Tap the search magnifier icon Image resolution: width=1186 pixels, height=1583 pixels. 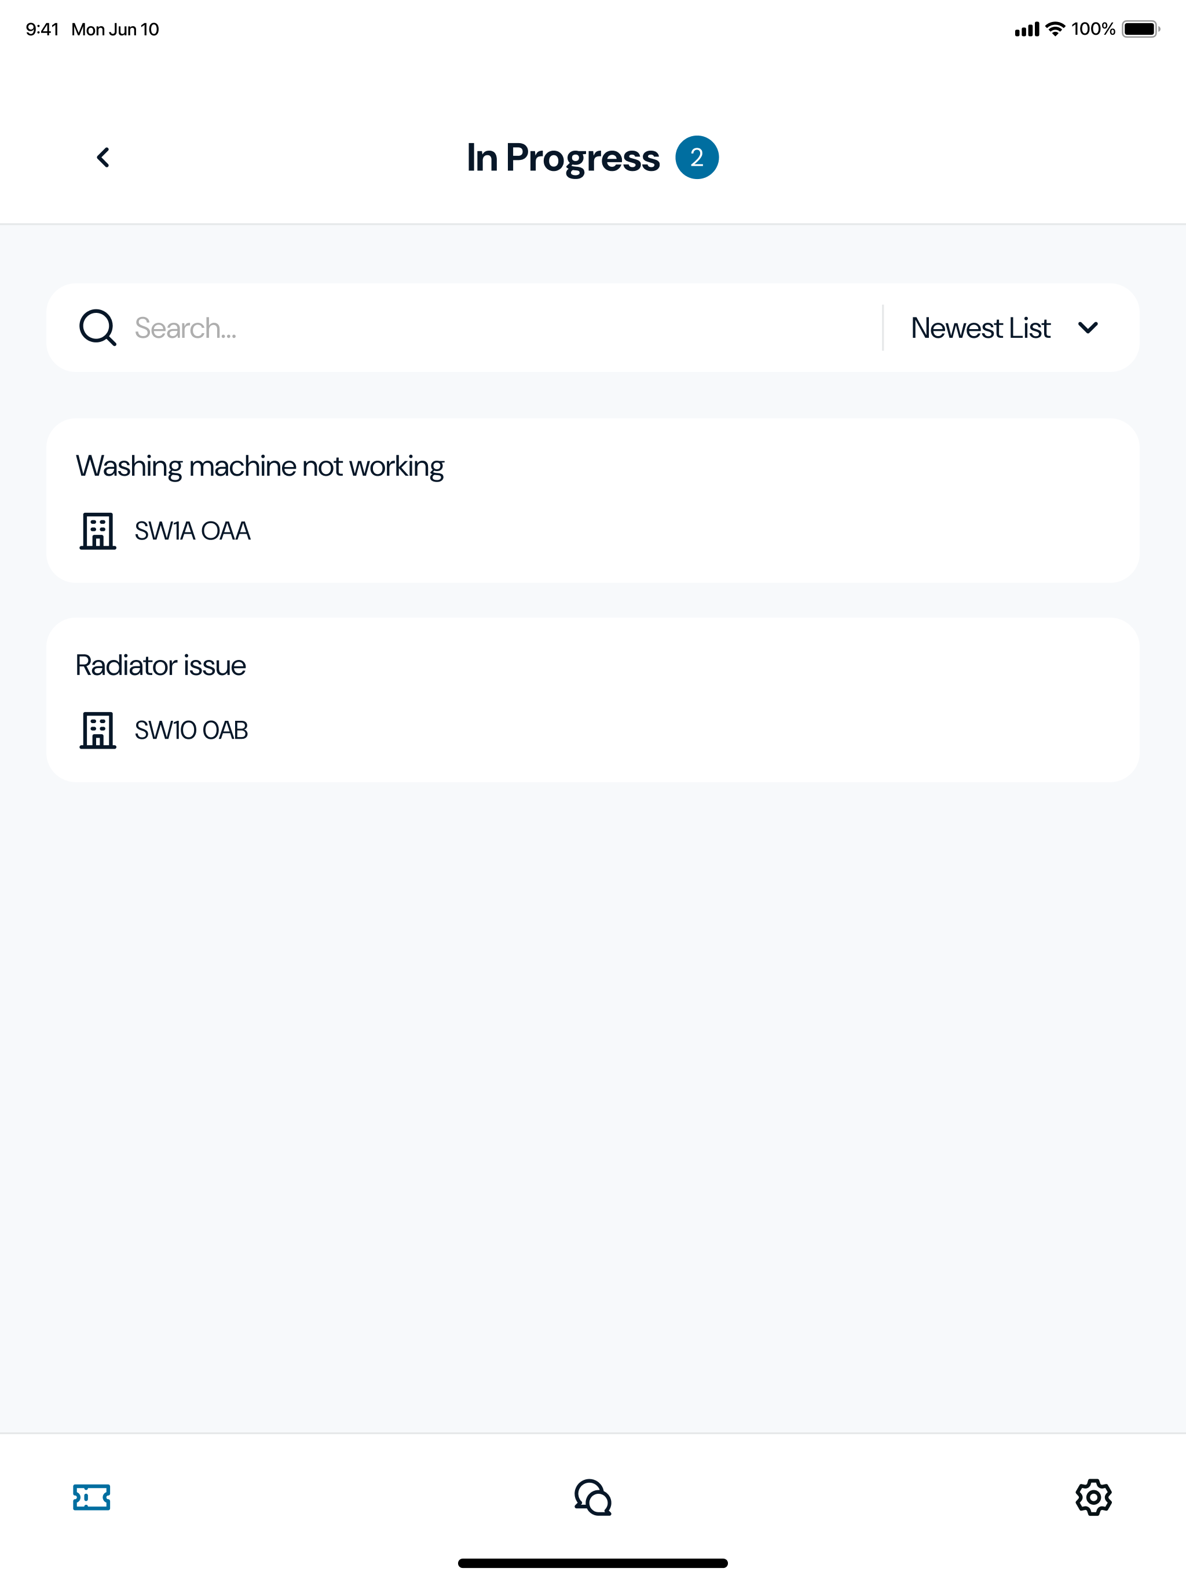click(97, 328)
